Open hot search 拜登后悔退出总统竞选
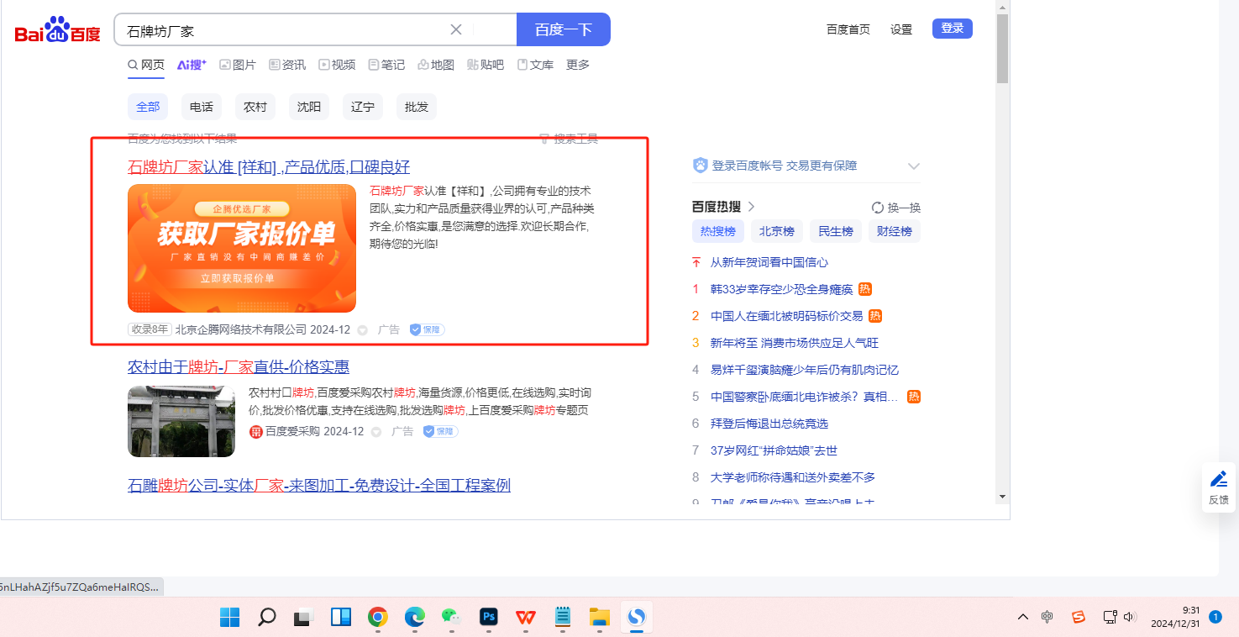The height and width of the screenshot is (637, 1239). click(769, 424)
